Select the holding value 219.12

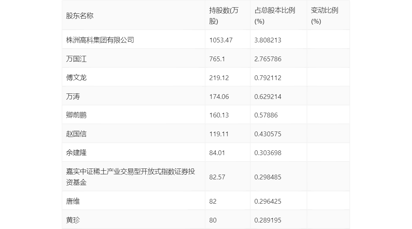pyautogui.click(x=219, y=78)
